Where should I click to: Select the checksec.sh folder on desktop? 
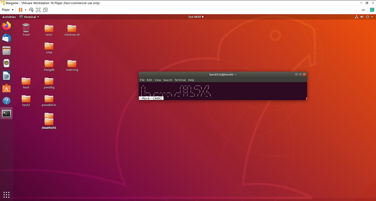pyautogui.click(x=72, y=30)
